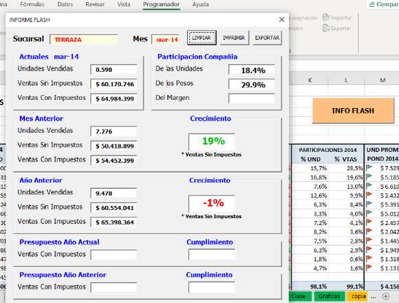Open the Sucursal combo box showing TERRAZA
399x303 pixels.
pyautogui.click(x=84, y=39)
